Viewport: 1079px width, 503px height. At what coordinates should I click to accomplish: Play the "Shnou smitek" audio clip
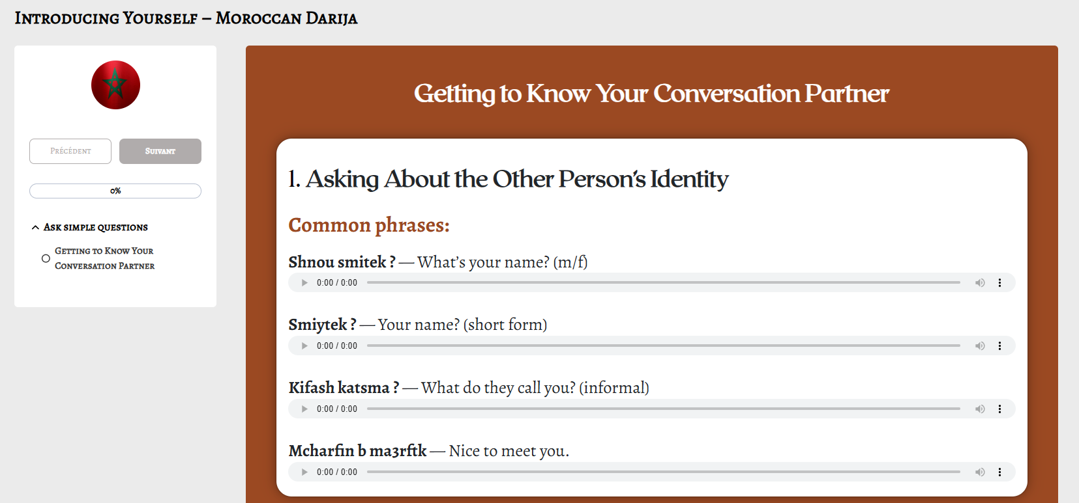click(x=304, y=283)
